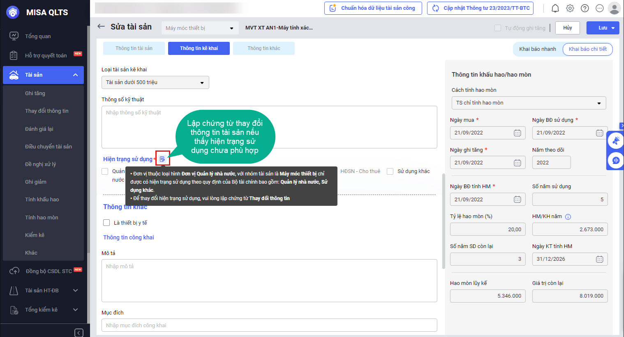
Task: Click the notification bell icon
Action: 555,8
